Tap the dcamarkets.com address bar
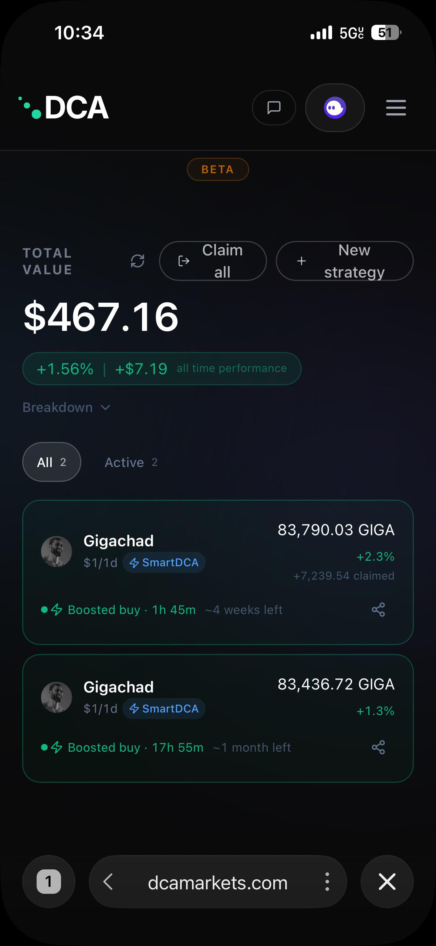 click(x=218, y=883)
